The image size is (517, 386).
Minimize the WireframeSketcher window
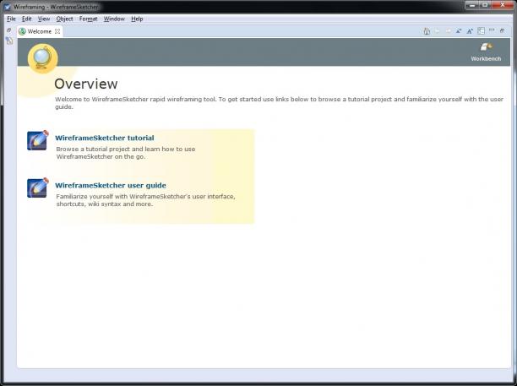point(472,5)
